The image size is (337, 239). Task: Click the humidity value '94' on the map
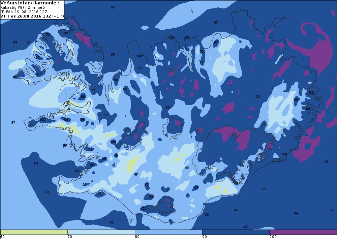click(x=296, y=213)
